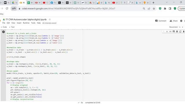Move the cell down with arrow icon
Viewport: 185px width, 104px height.
point(167,31)
